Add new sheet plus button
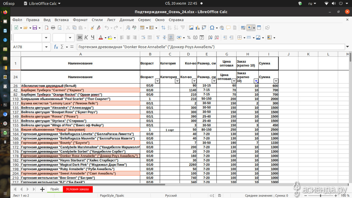This screenshot has width=352, height=198. pyautogui.click(x=42, y=189)
